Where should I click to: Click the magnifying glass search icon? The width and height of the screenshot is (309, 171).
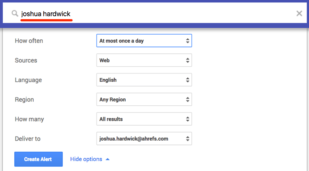tap(15, 14)
